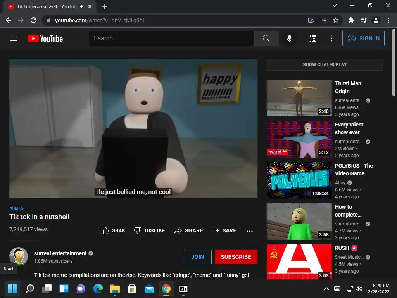Screen dimensions: 397x298
Task: Share the video
Action: click(189, 230)
